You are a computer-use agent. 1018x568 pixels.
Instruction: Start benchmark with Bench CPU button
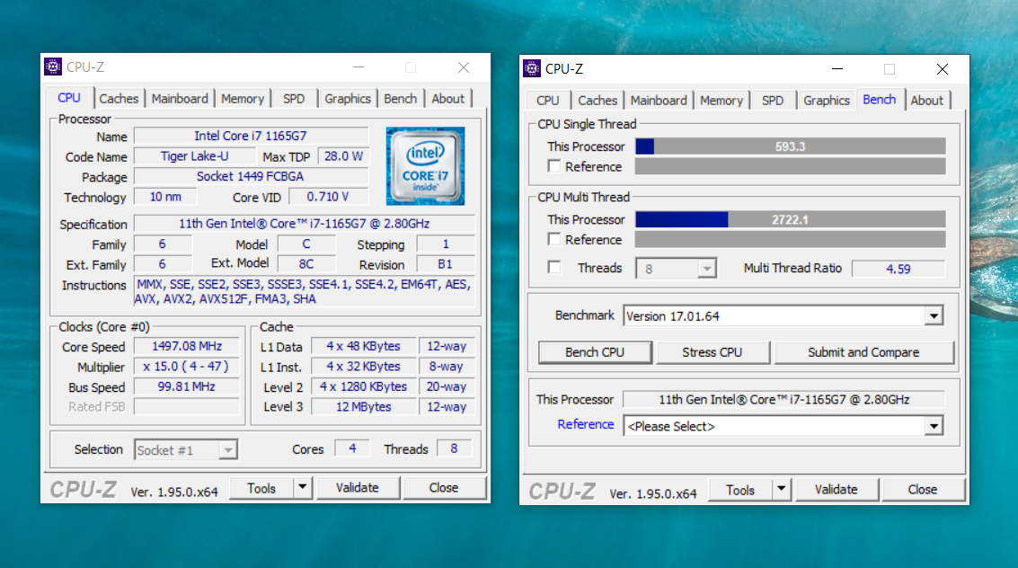595,351
